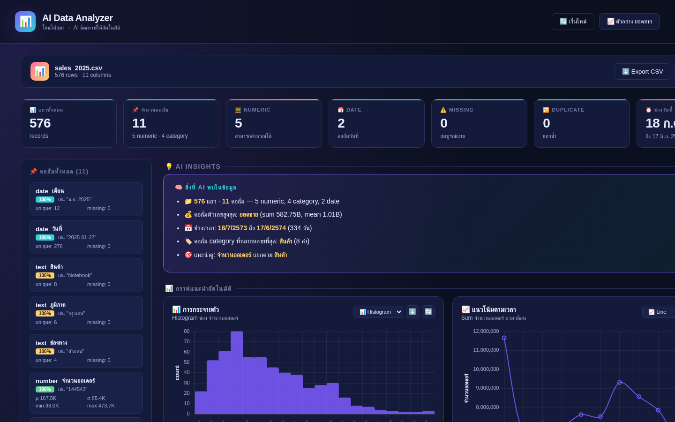The width and height of the screenshot is (675, 422).
Task: Load the sample sales data ตัวอย่าง ยอดขาย
Action: pyautogui.click(x=630, y=22)
